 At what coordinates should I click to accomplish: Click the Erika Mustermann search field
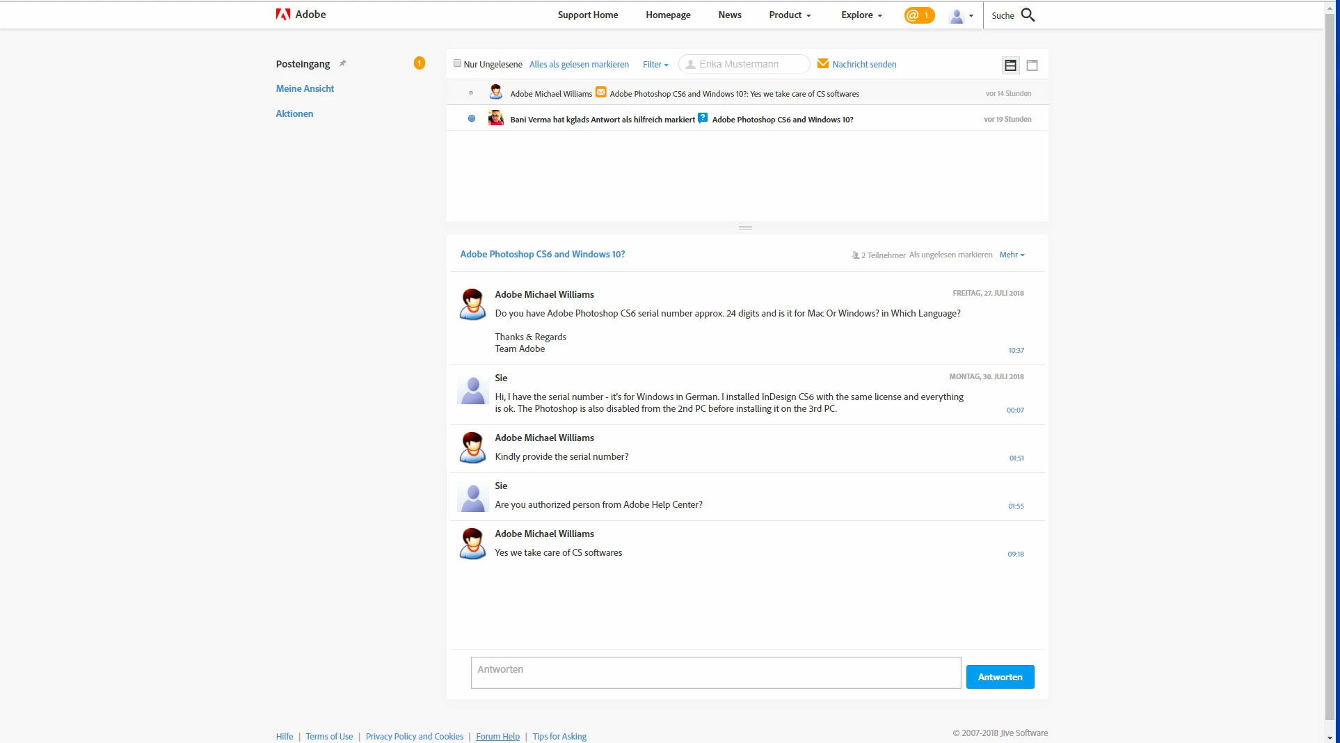744,64
